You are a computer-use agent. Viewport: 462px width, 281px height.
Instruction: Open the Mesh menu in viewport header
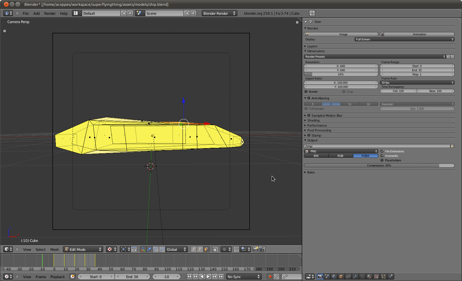(x=55, y=250)
